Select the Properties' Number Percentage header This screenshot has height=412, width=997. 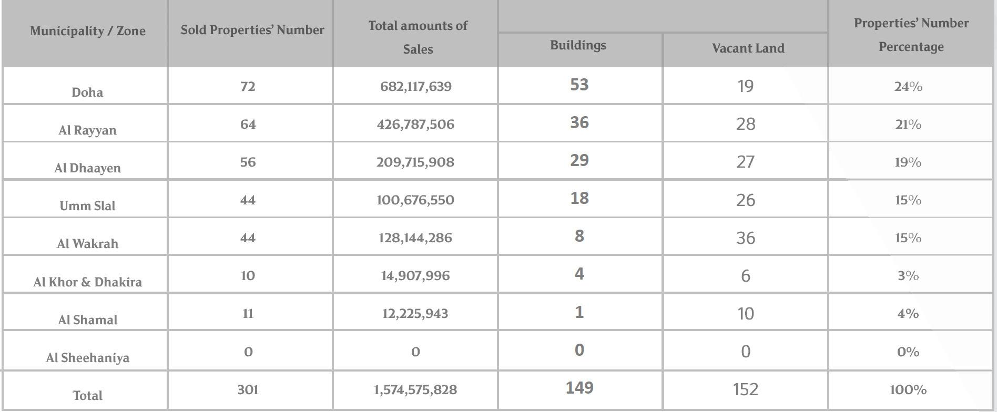[x=911, y=35]
